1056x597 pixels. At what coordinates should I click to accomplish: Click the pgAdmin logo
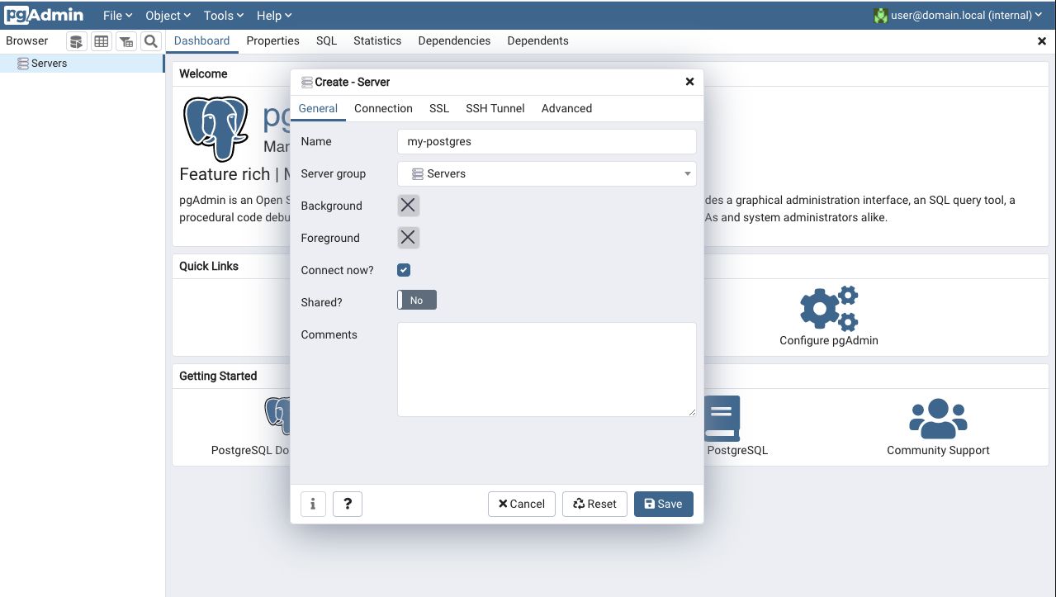click(x=45, y=15)
